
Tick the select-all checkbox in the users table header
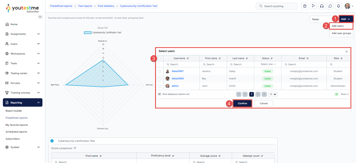160,58
